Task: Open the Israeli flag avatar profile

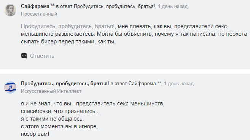Action: [10, 87]
